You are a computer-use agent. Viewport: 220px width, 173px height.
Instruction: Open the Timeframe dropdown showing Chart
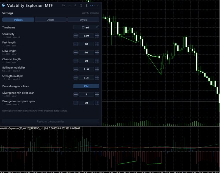[86, 27]
